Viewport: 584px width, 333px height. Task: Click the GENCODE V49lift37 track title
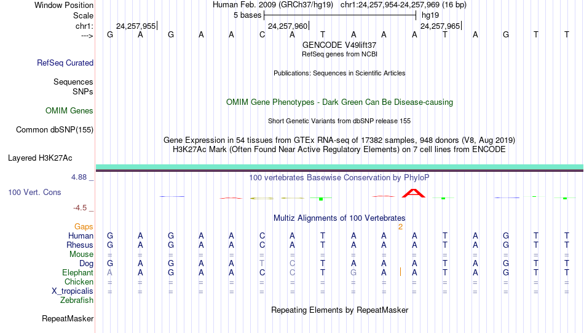point(339,45)
